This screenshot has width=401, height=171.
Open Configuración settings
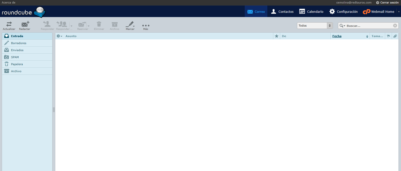343,12
